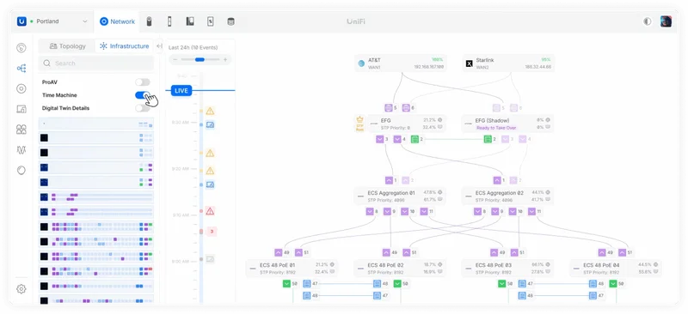
Task: Open the Drive storage app icon
Action: 230,21
